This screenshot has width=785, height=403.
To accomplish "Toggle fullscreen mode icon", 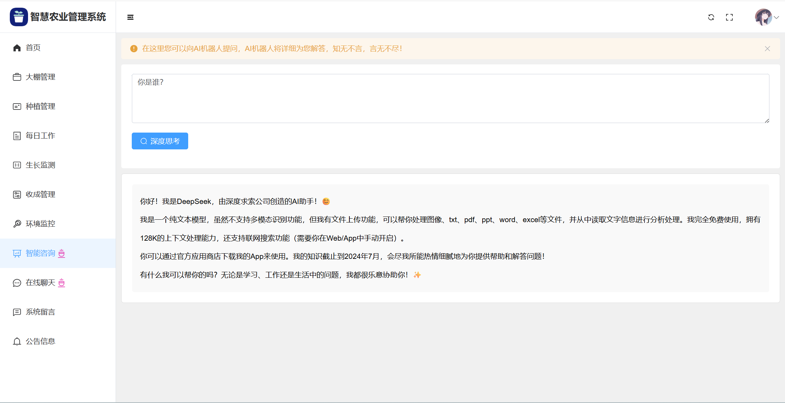I will (729, 17).
